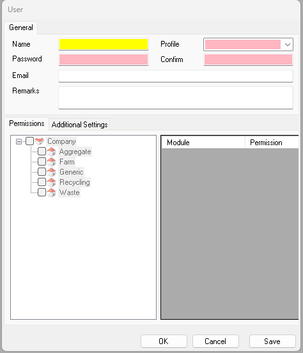Click the Waste site house icon

pos(51,192)
